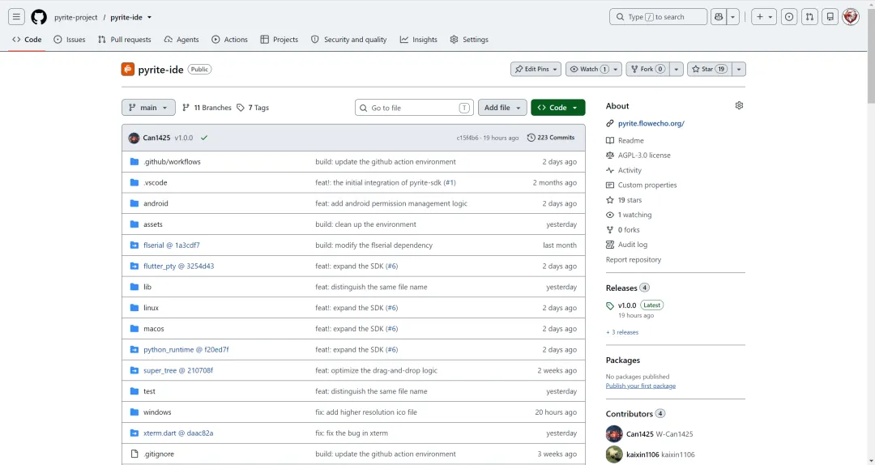Open the Insights tab
875x465 pixels.
pyautogui.click(x=419, y=40)
